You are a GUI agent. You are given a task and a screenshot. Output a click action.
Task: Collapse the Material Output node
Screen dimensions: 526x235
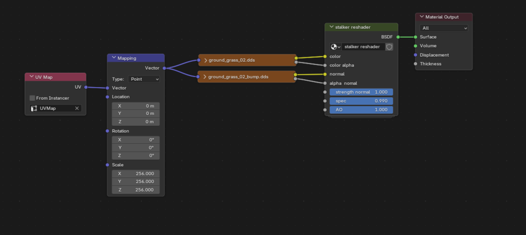coord(422,17)
